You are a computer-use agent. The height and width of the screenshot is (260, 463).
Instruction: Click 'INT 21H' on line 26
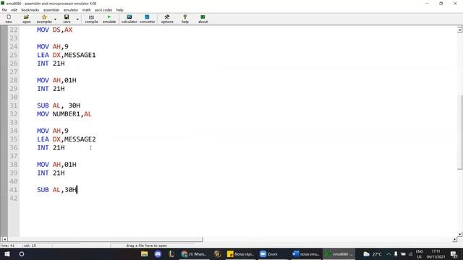point(51,64)
